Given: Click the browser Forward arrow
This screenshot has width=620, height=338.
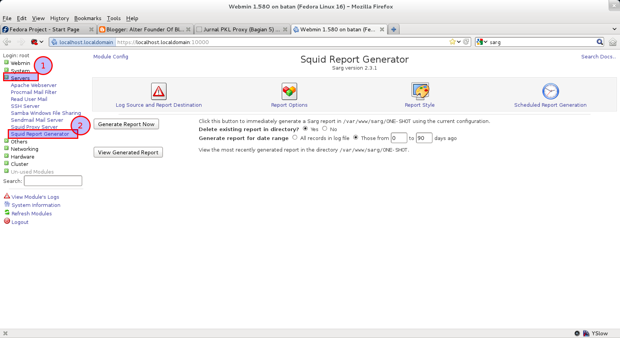Looking at the screenshot, I should tap(21, 42).
